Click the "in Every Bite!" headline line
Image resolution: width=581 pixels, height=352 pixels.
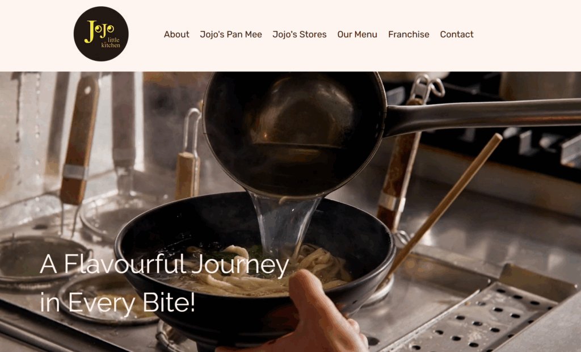click(117, 303)
